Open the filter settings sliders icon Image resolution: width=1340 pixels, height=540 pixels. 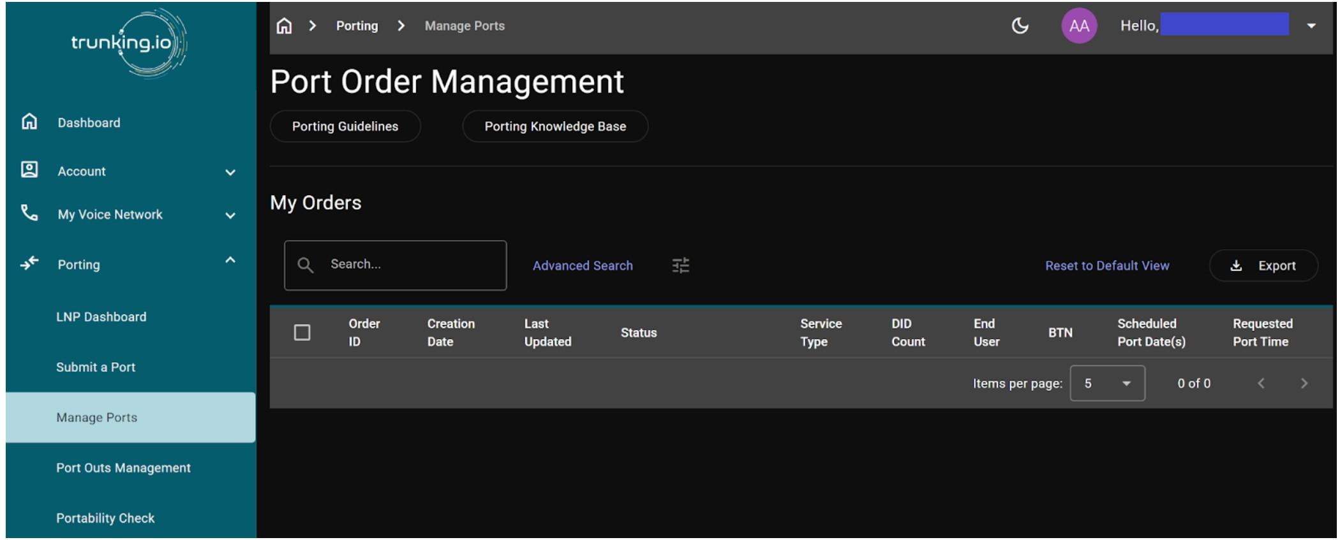tap(680, 266)
